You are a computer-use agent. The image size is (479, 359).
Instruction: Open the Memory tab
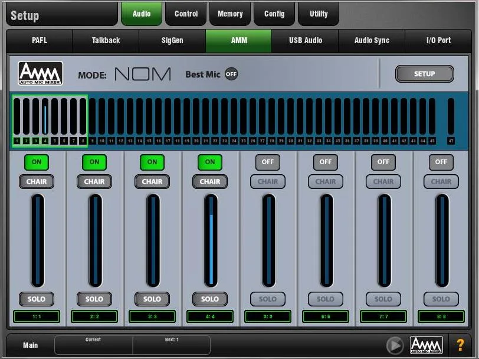(230, 14)
